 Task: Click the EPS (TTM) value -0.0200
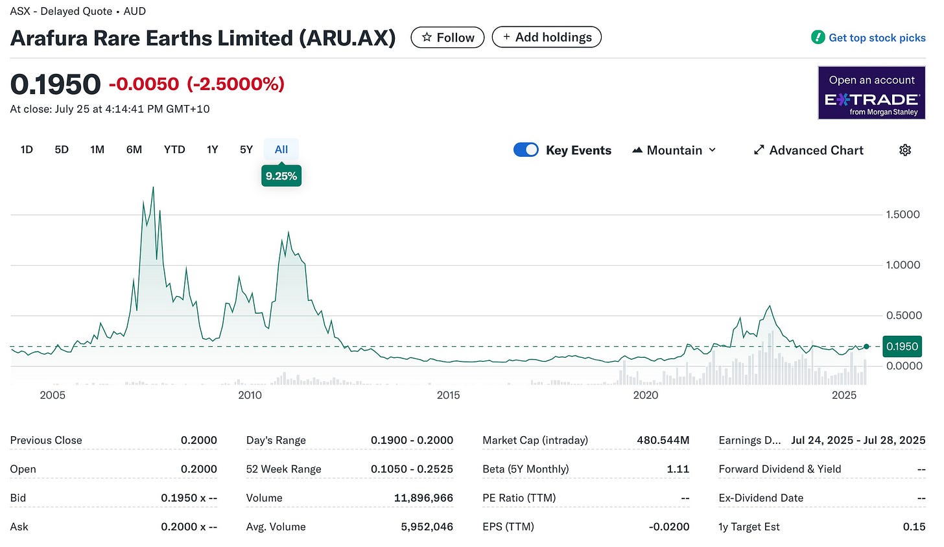click(669, 527)
